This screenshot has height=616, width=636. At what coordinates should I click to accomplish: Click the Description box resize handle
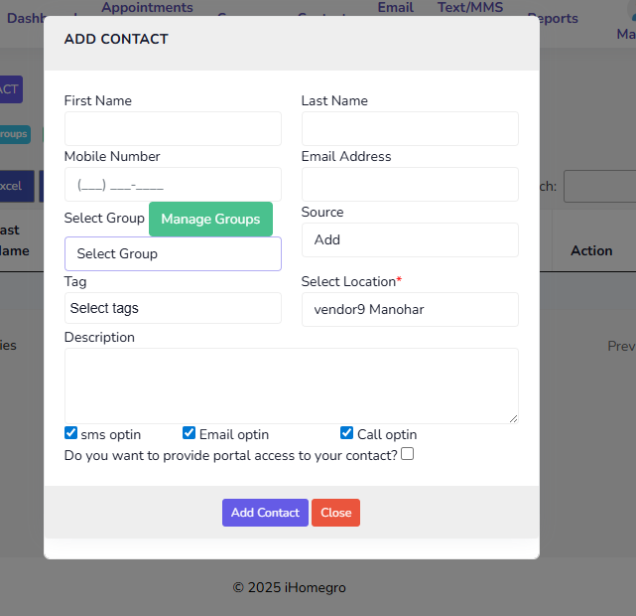513,418
